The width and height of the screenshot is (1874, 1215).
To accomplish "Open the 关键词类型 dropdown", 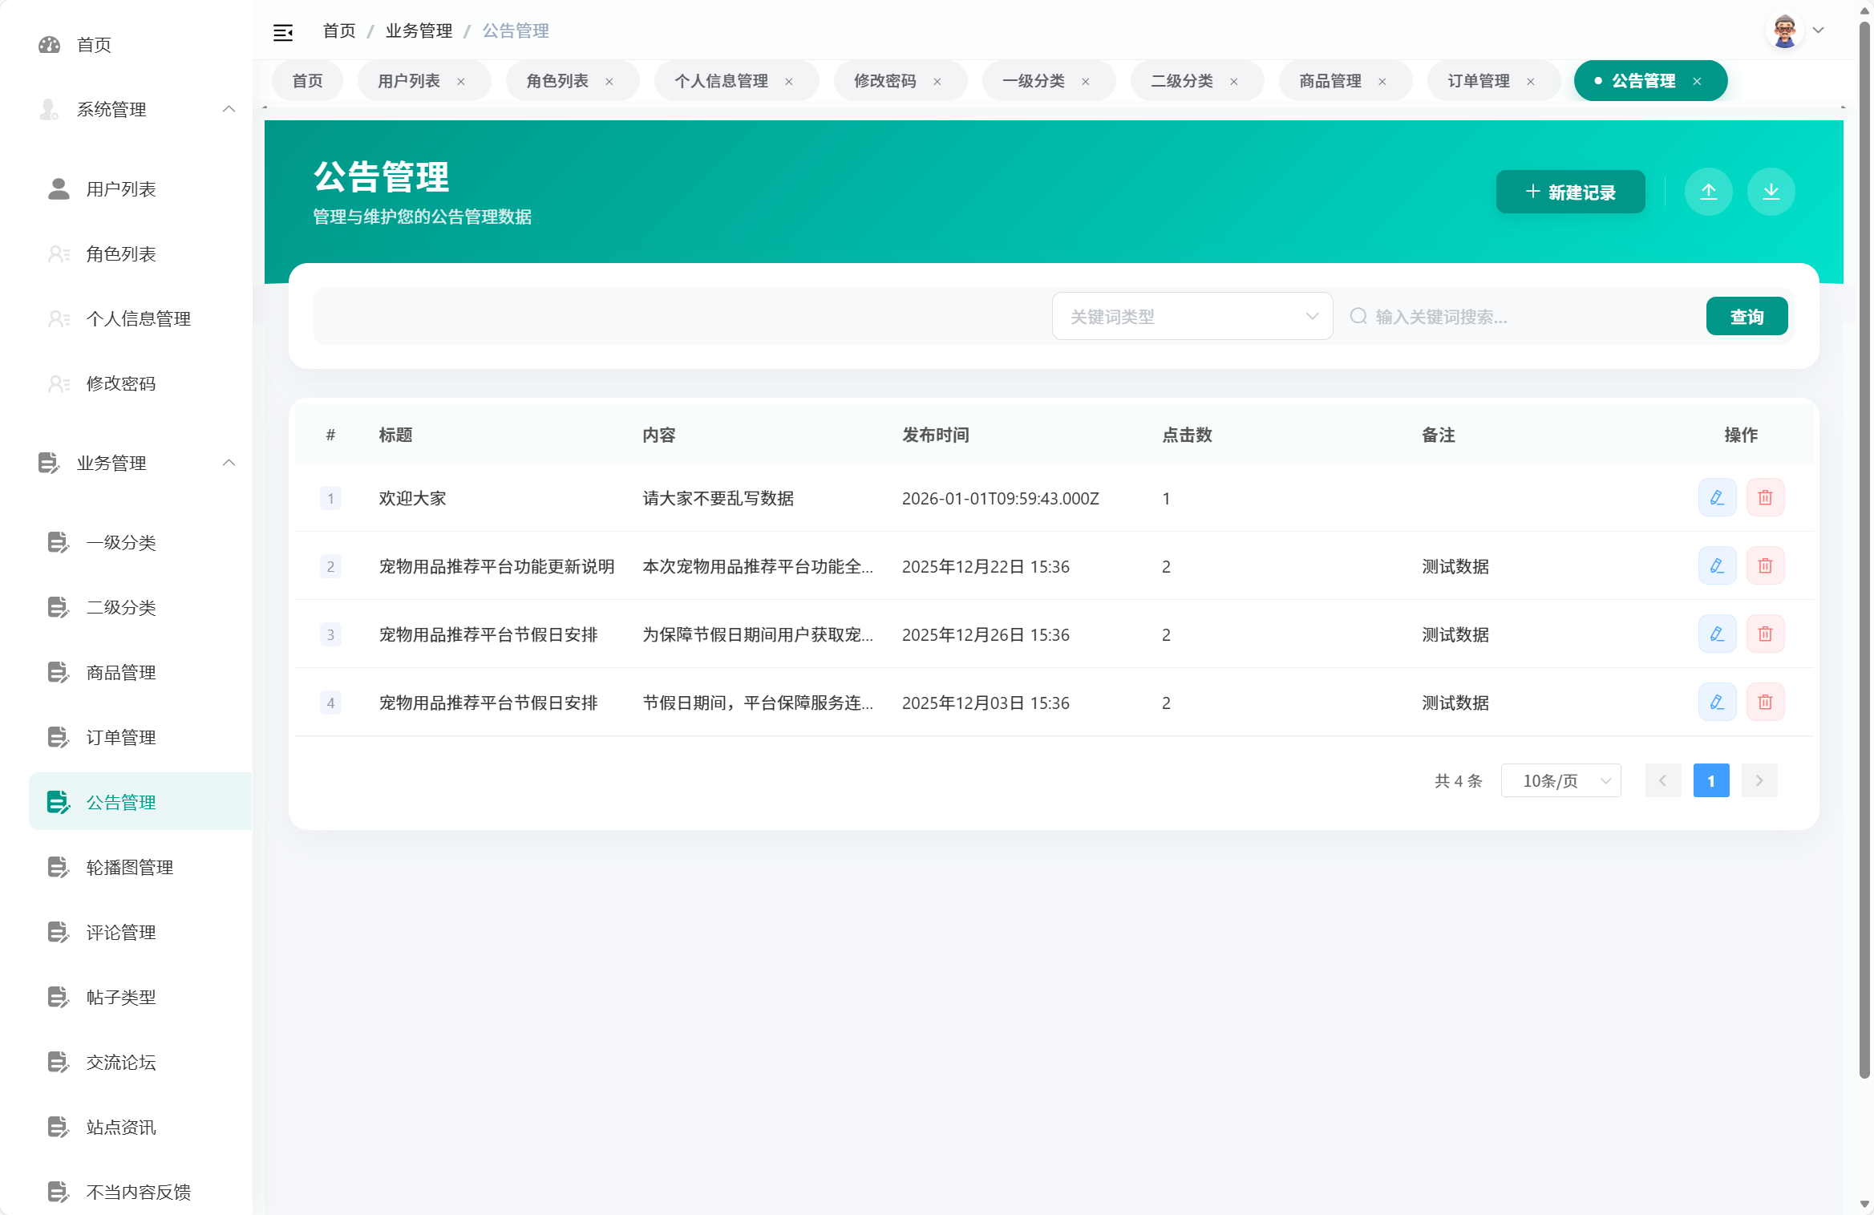I will (x=1192, y=316).
